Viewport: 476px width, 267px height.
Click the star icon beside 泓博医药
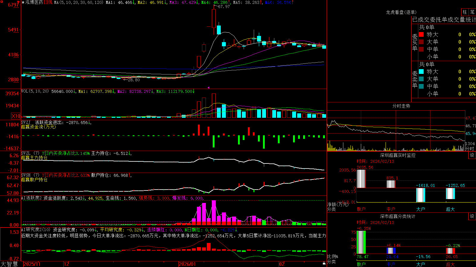coord(23,2)
